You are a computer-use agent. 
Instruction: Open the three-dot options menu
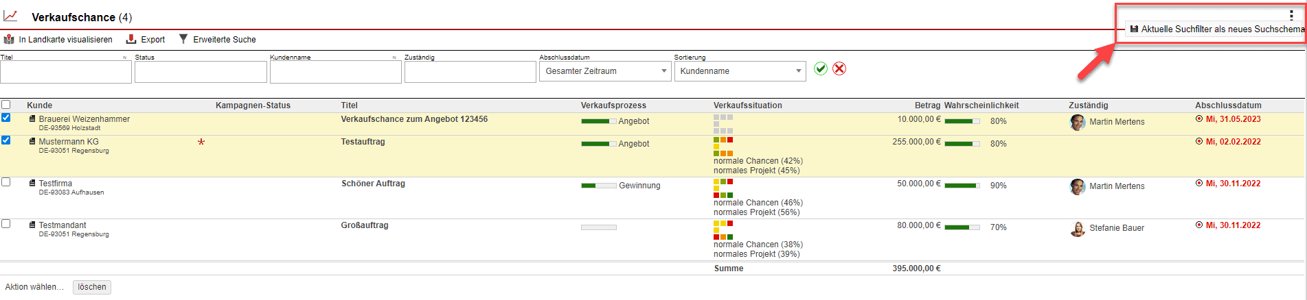click(1291, 15)
